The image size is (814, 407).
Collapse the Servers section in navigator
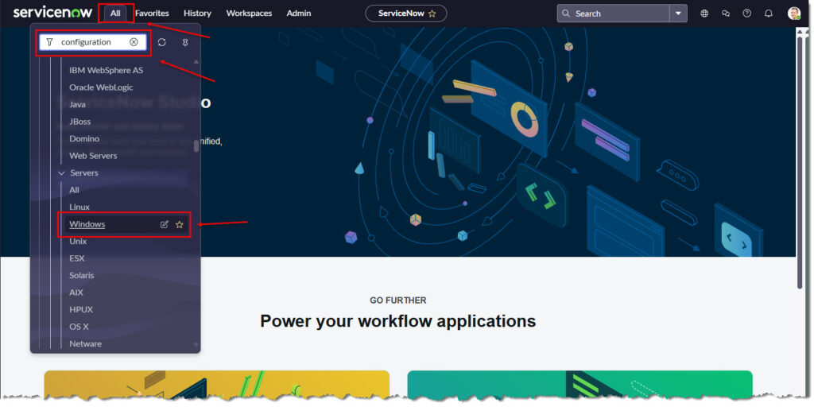pos(61,173)
